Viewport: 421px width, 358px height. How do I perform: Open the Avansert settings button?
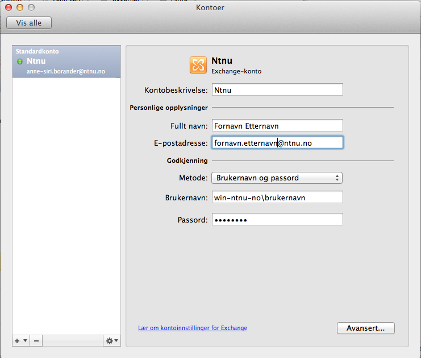(x=366, y=328)
